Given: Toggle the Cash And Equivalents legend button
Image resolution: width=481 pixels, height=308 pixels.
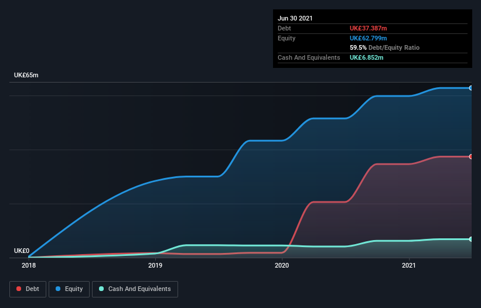Looking at the screenshot, I should coord(135,289).
